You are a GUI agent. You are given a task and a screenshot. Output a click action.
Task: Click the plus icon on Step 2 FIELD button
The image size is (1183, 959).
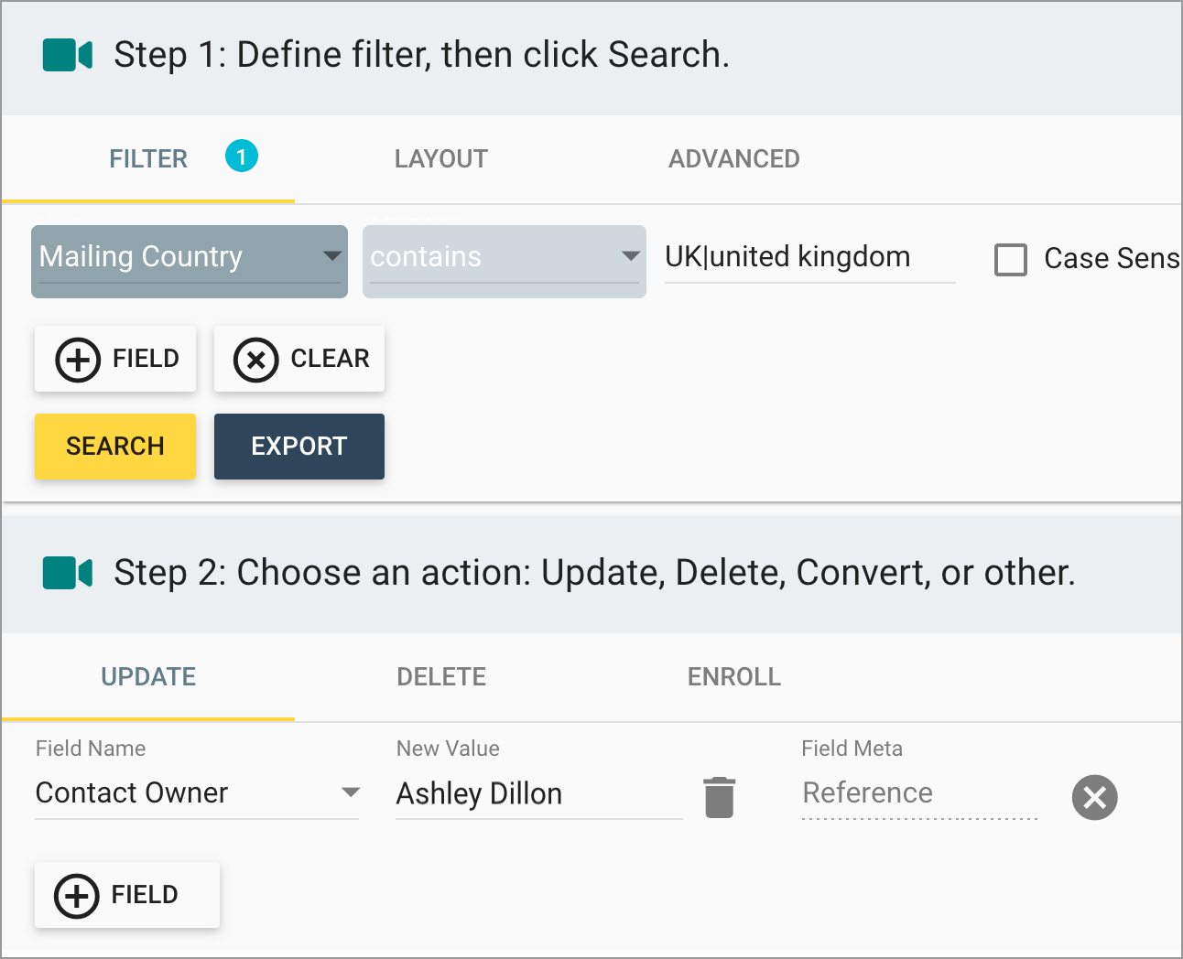pyautogui.click(x=77, y=895)
